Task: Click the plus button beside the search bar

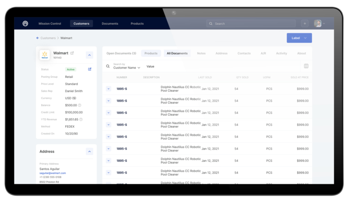Action: point(304,23)
